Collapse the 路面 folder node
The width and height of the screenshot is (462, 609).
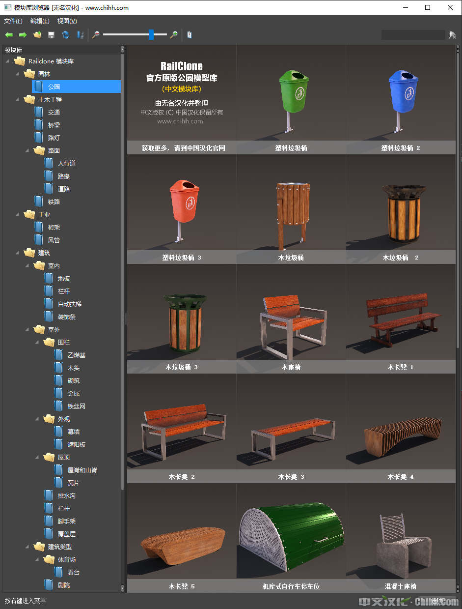tap(27, 150)
